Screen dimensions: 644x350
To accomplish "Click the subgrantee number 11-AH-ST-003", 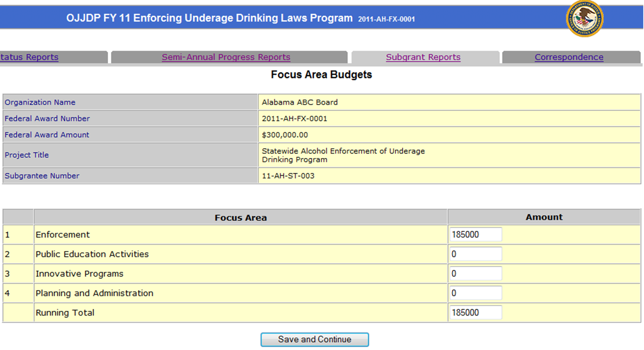I will (x=288, y=176).
